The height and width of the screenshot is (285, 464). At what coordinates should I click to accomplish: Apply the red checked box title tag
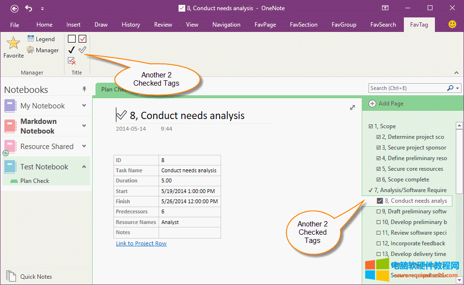point(82,39)
